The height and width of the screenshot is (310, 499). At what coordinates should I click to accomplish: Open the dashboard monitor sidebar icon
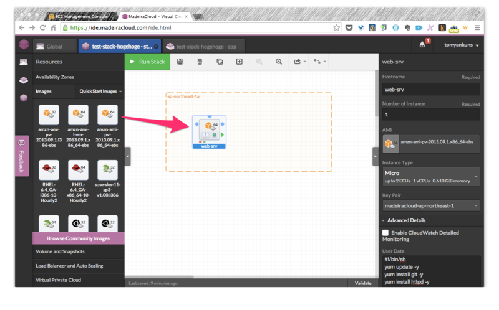click(x=24, y=62)
